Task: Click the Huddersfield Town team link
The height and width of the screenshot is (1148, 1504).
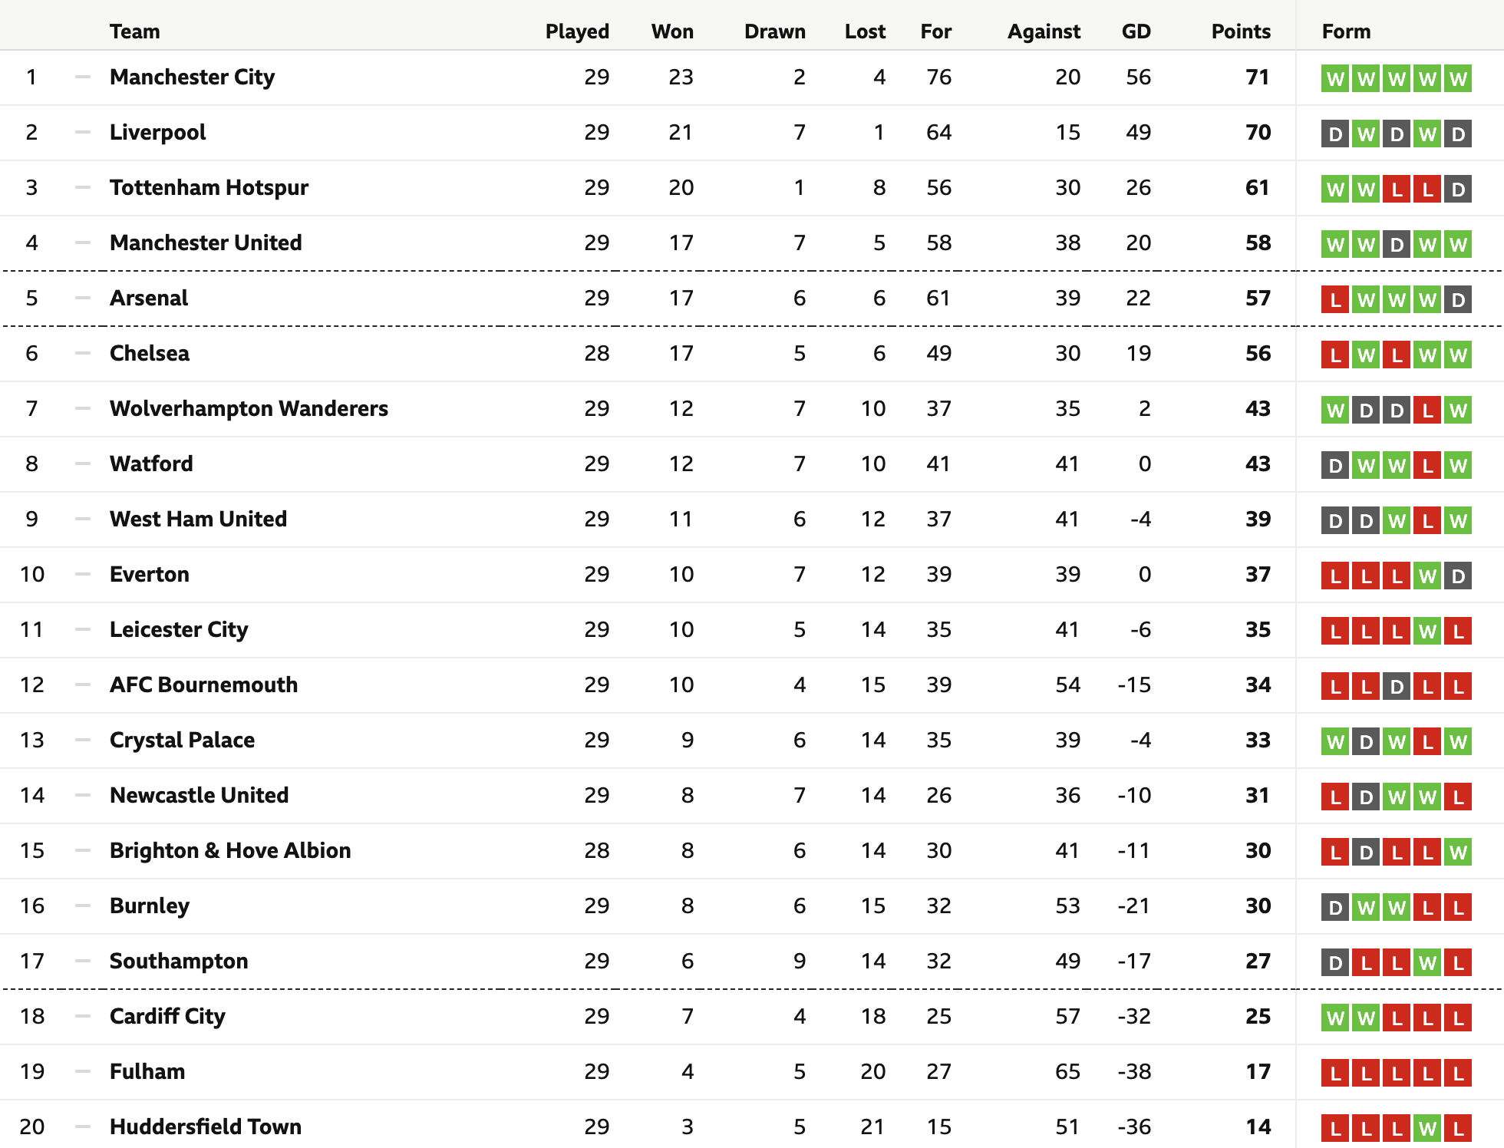Action: [x=205, y=1127]
